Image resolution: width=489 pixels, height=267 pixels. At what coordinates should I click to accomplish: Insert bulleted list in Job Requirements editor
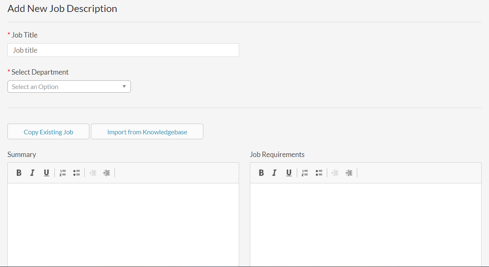tap(319, 173)
